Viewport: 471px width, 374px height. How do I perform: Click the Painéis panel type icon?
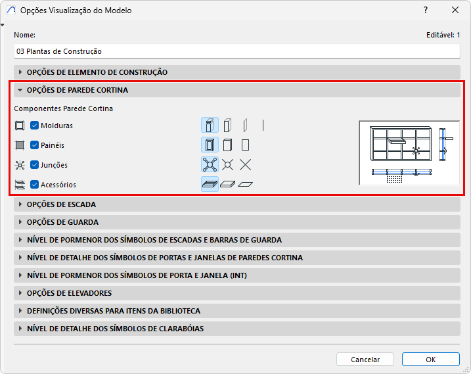[20, 145]
